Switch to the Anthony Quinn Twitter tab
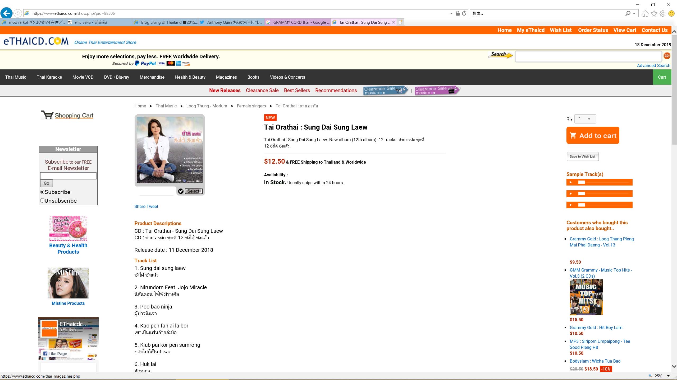 pyautogui.click(x=231, y=22)
